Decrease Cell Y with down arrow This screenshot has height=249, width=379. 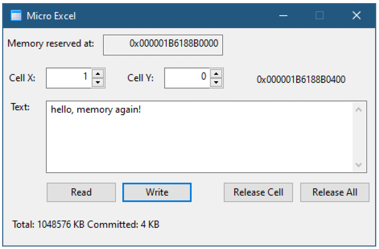[216, 83]
